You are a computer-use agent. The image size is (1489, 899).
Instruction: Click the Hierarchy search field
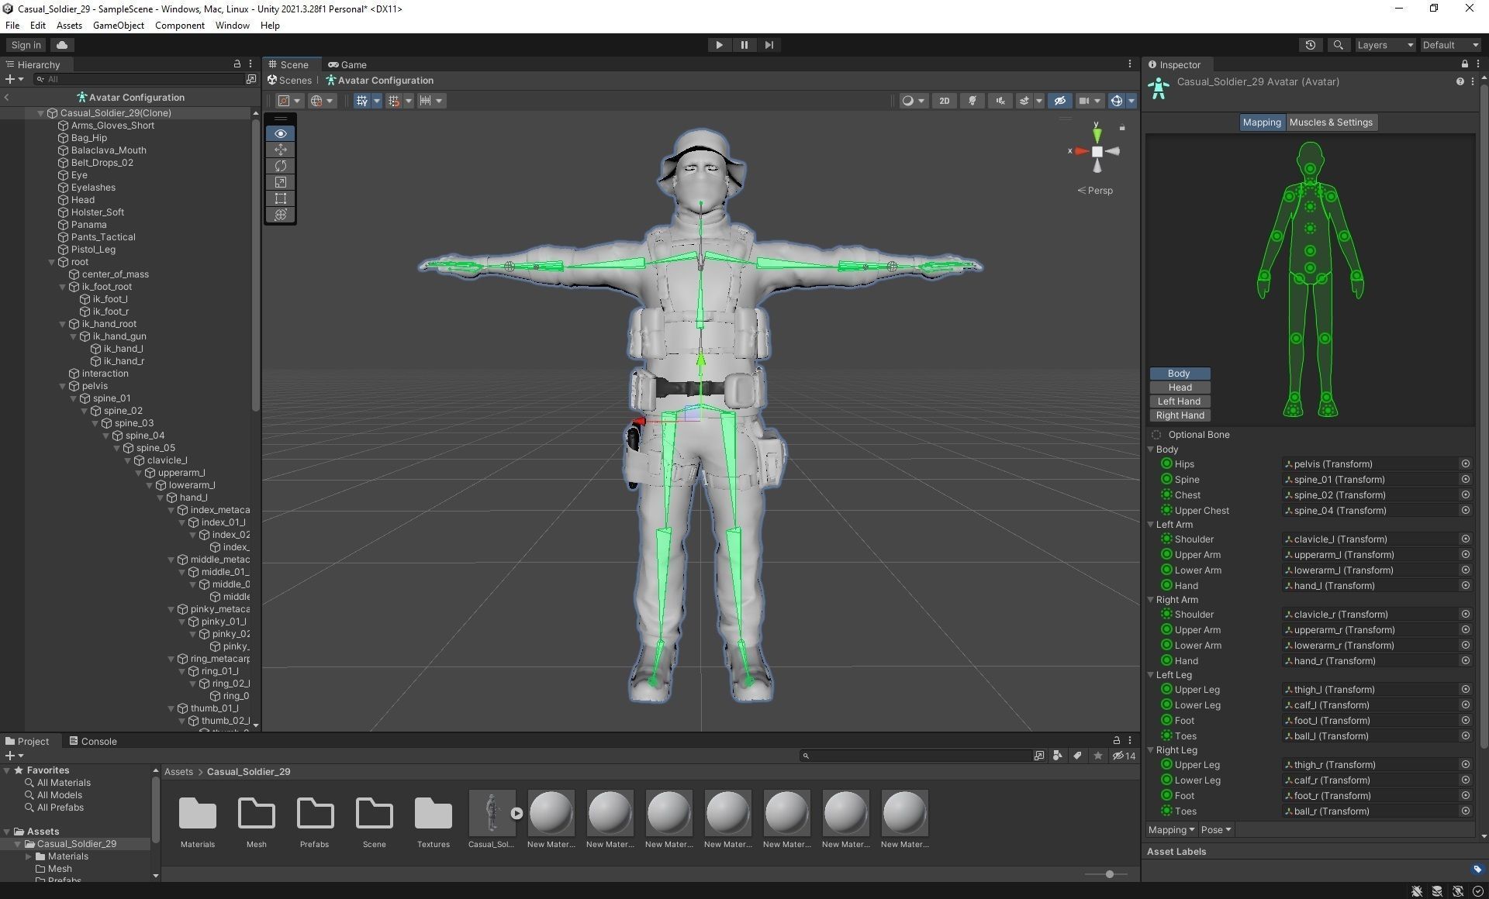[140, 79]
